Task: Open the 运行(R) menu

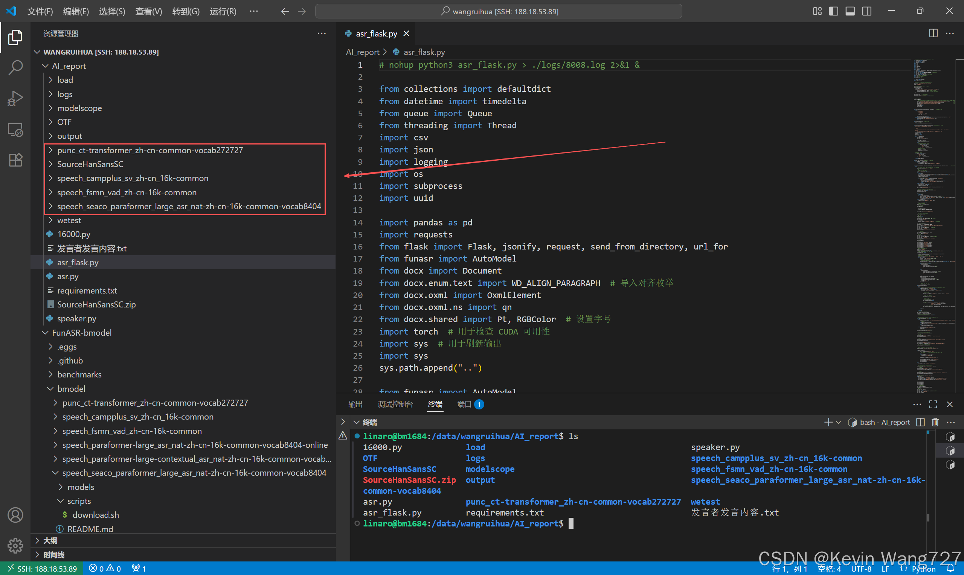Action: pyautogui.click(x=223, y=11)
